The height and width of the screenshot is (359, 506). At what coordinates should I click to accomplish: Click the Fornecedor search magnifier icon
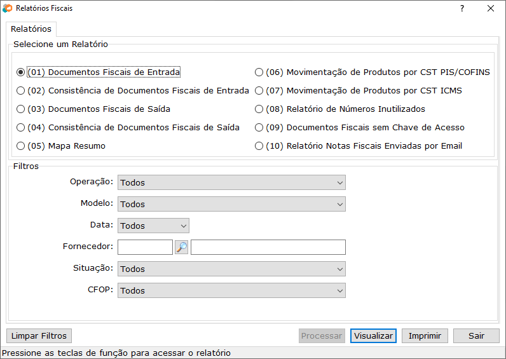[181, 247]
